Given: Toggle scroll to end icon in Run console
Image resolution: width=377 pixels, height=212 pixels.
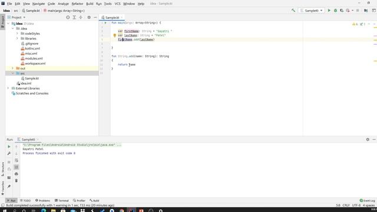Looking at the screenshot, I should click(x=16, y=167).
